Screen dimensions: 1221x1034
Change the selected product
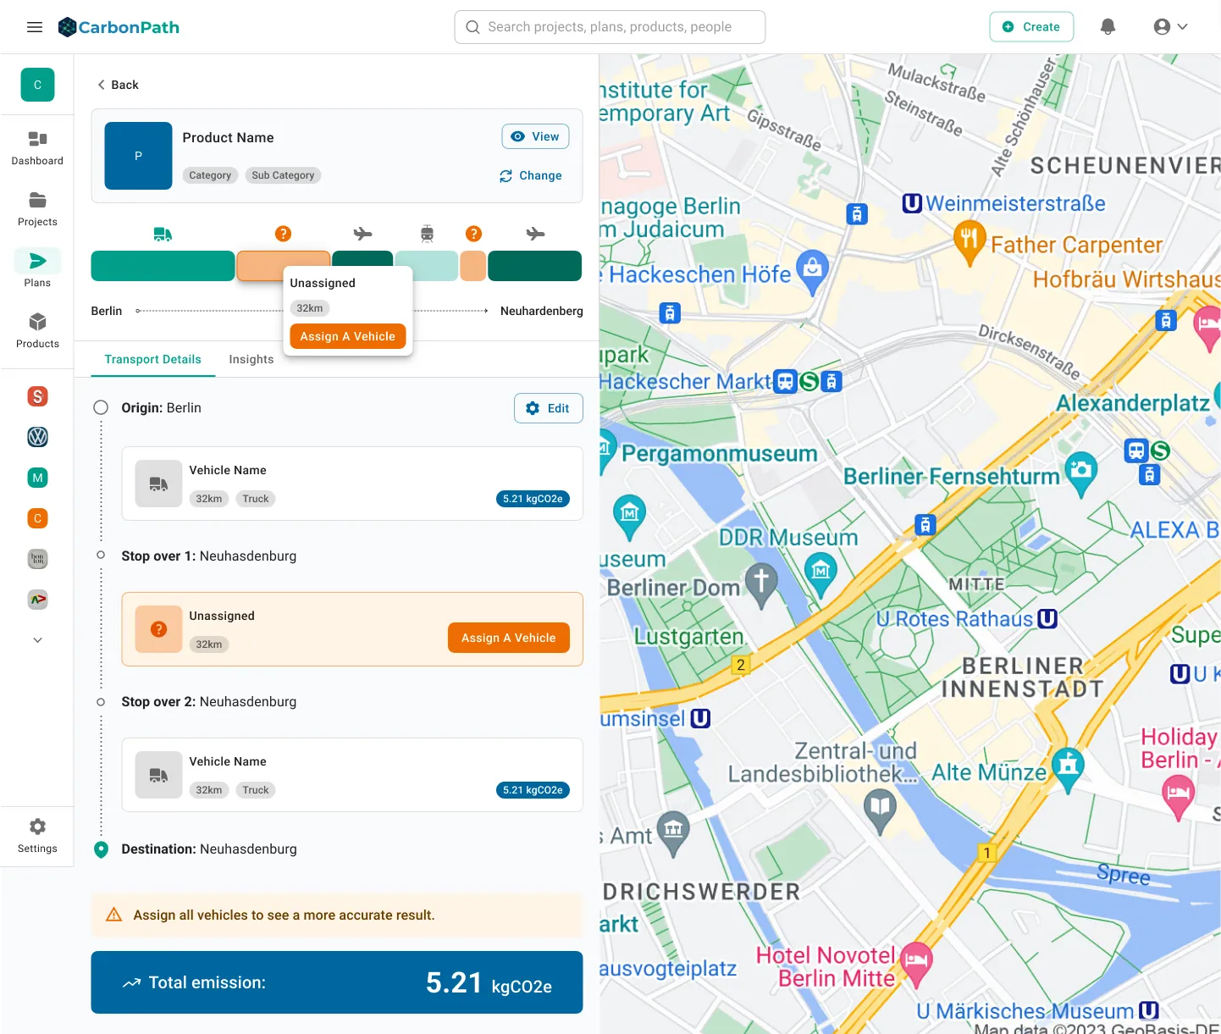pos(531,175)
